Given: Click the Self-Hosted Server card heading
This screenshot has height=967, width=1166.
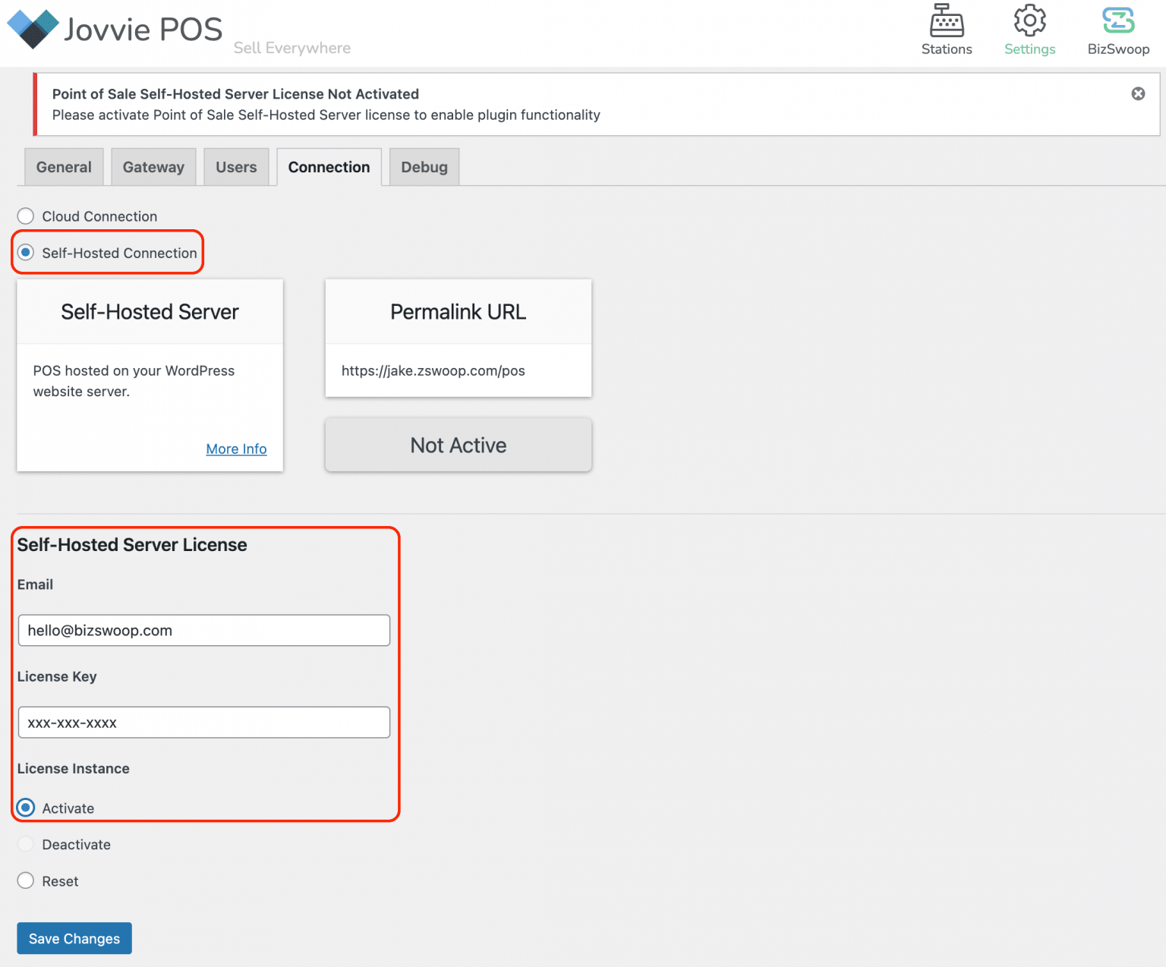Looking at the screenshot, I should (x=150, y=312).
